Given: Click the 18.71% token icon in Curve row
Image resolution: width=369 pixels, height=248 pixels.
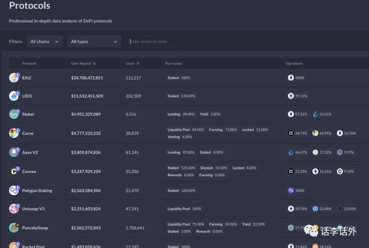Looking at the screenshot, I should pos(291,133).
